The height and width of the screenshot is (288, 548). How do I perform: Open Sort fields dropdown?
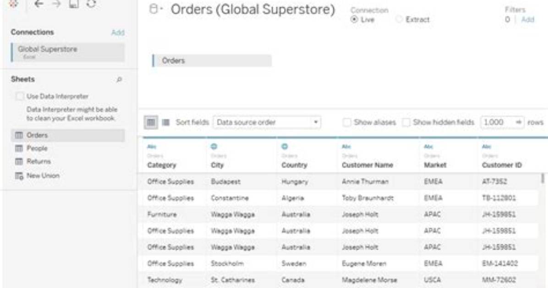pyautogui.click(x=267, y=122)
